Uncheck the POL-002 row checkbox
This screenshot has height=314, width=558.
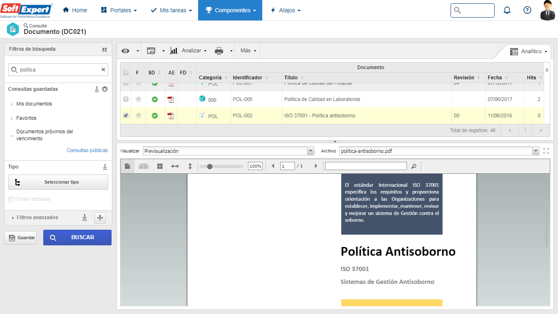tap(126, 116)
